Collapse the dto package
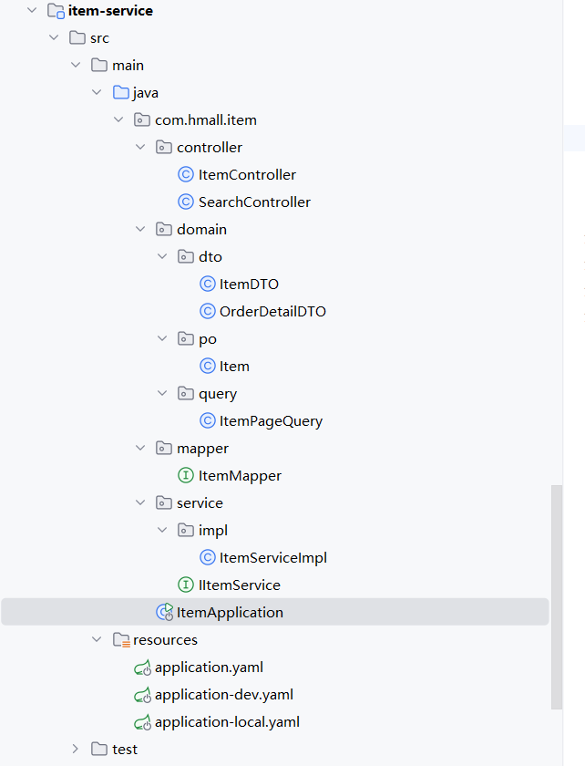 pos(162,256)
